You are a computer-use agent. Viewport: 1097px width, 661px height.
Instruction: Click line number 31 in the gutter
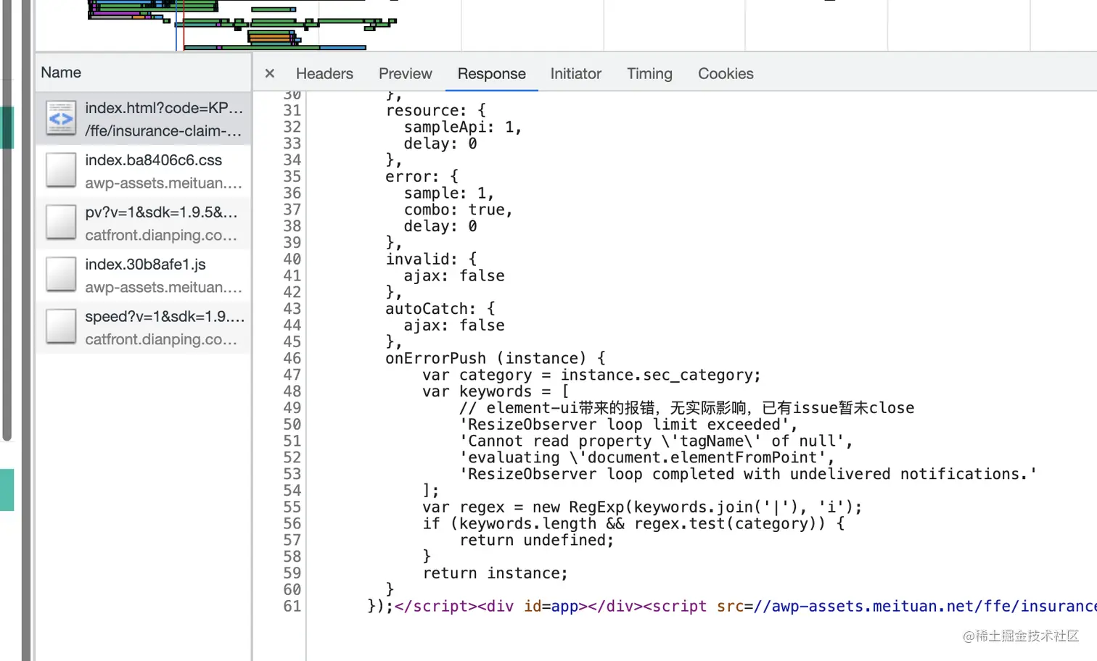pos(292,110)
